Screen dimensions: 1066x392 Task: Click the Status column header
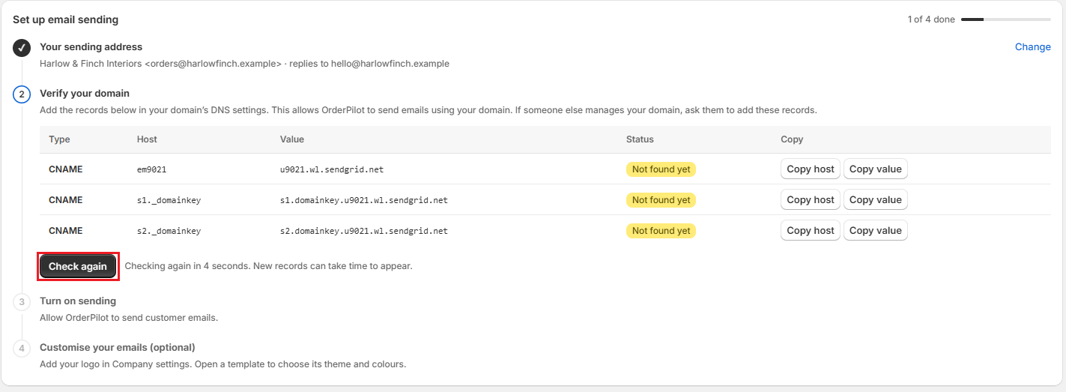(640, 139)
